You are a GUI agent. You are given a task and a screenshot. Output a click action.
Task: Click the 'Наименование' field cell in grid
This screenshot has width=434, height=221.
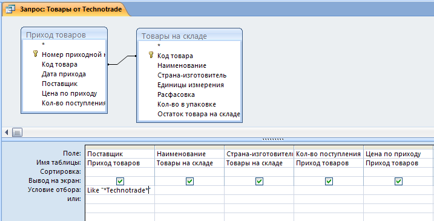pos(189,154)
